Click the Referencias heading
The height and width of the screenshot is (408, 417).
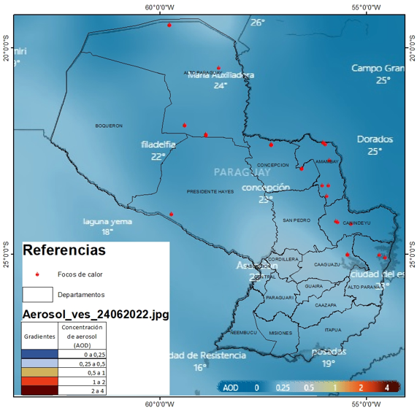(x=64, y=250)
